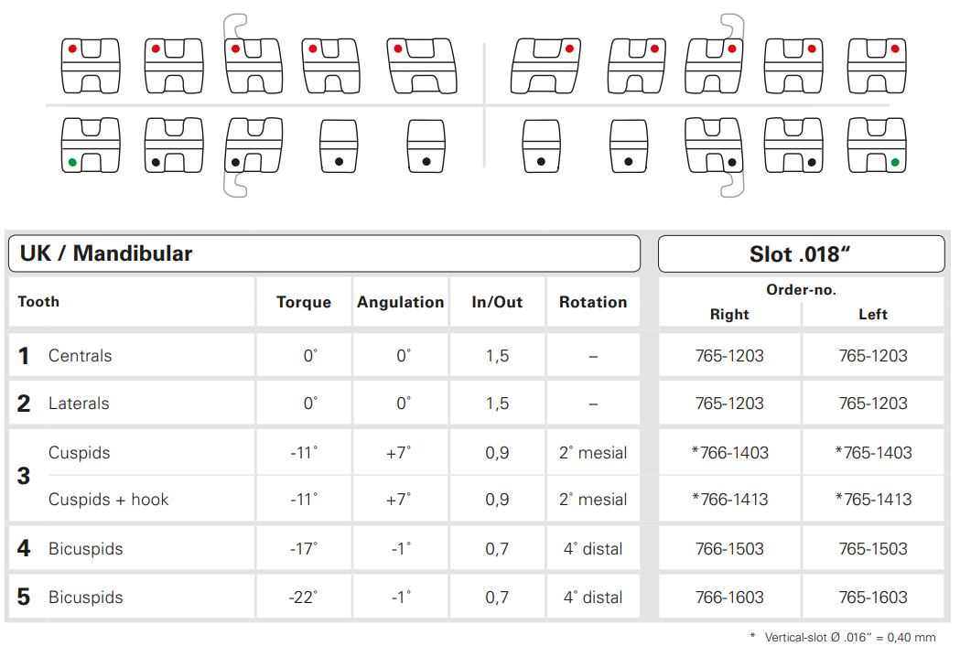960x657 pixels.
Task: Select the "Slot .018" heading
Action: click(x=801, y=254)
